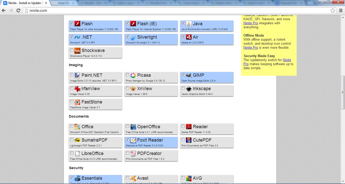Go back with the browser back arrow
Viewport: 345px width, 184px height.
4,10
